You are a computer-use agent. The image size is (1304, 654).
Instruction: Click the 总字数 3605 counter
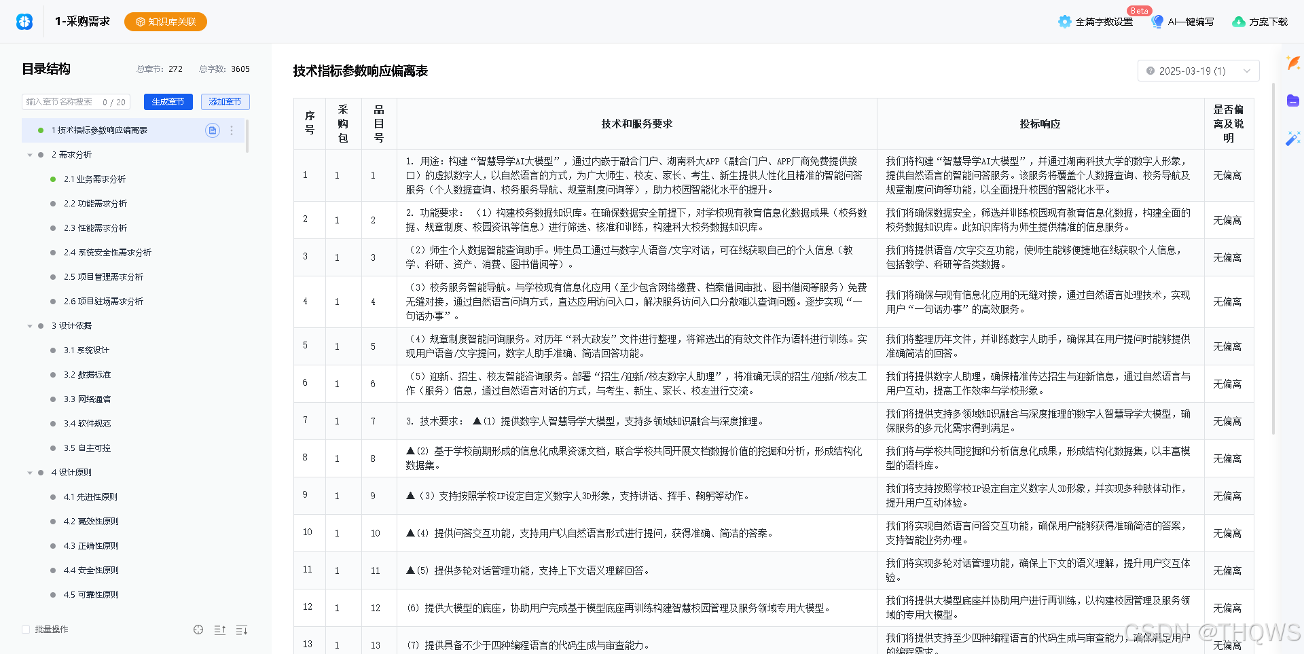point(224,69)
